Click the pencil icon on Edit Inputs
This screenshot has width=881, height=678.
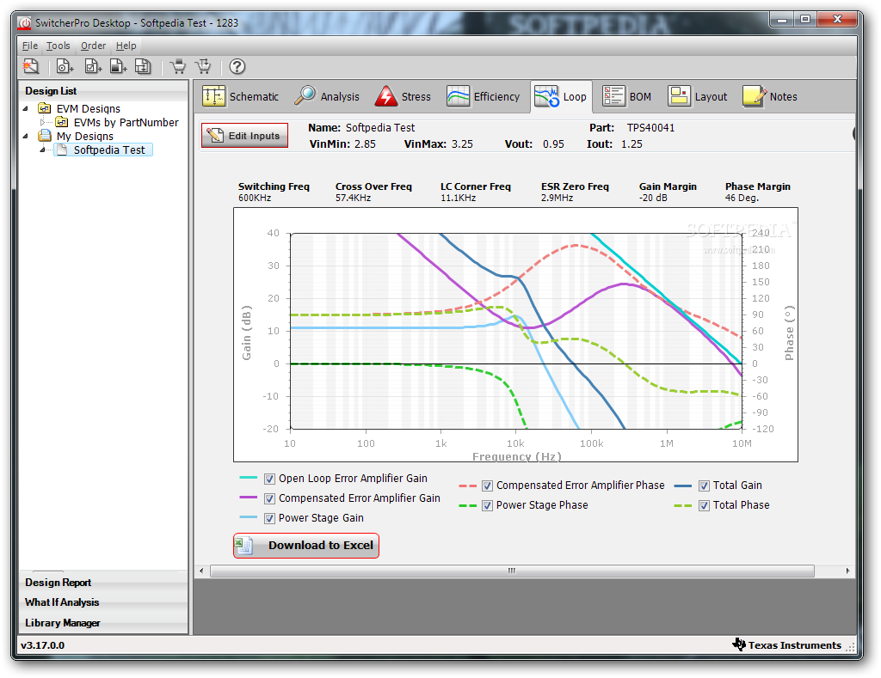tap(214, 135)
